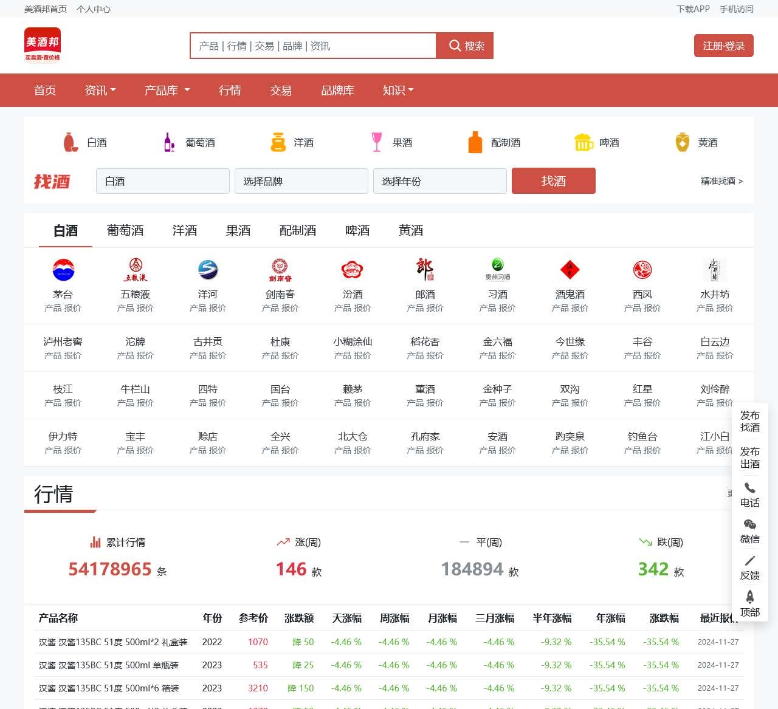Viewport: 778px width, 709px height.
Task: Switch to the 黄酒 brand tab
Action: 411,230
